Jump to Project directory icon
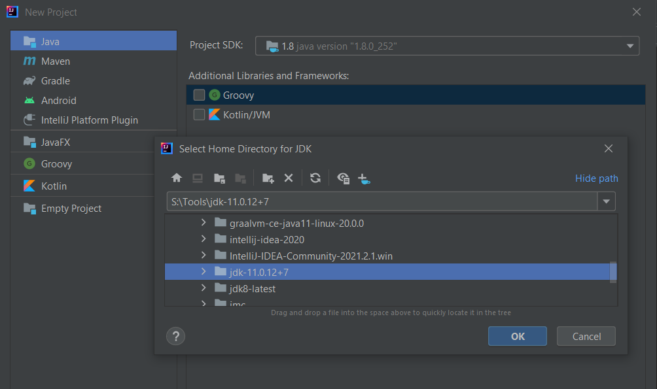657x389 pixels. 220,178
